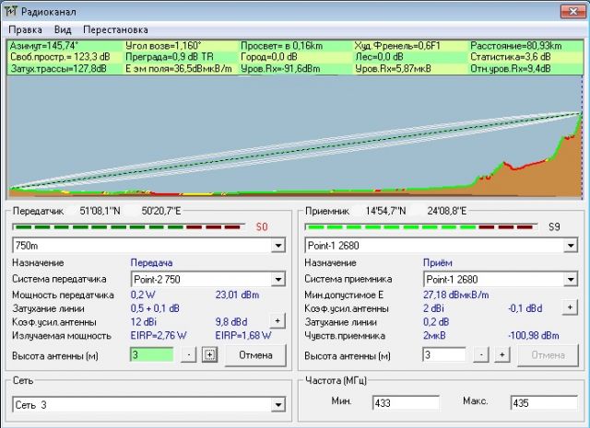Decrease receiver antenna height with minus
The image size is (590, 428).
(481, 354)
